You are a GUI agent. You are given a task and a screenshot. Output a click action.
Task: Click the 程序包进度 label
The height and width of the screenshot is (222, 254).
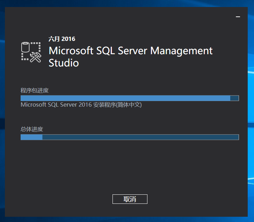pyautogui.click(x=35, y=91)
